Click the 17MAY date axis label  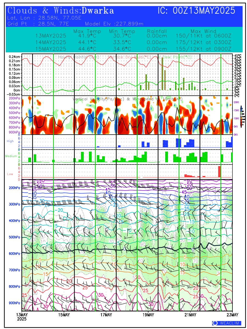106,314
